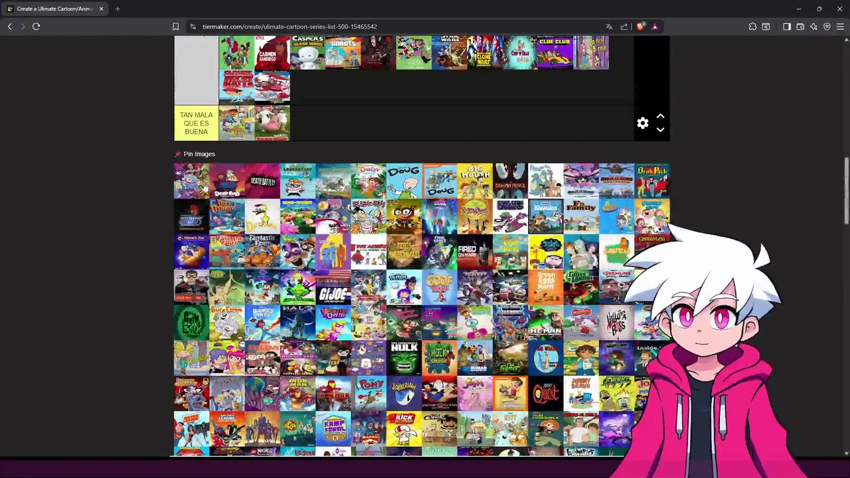Click the Incredible Hulk green face image
The width and height of the screenshot is (850, 478).
pyautogui.click(x=404, y=358)
